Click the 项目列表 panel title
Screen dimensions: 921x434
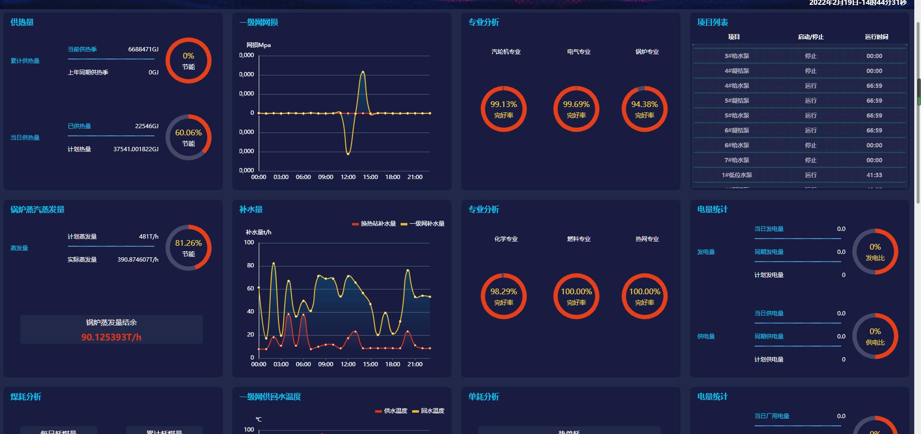pos(713,23)
